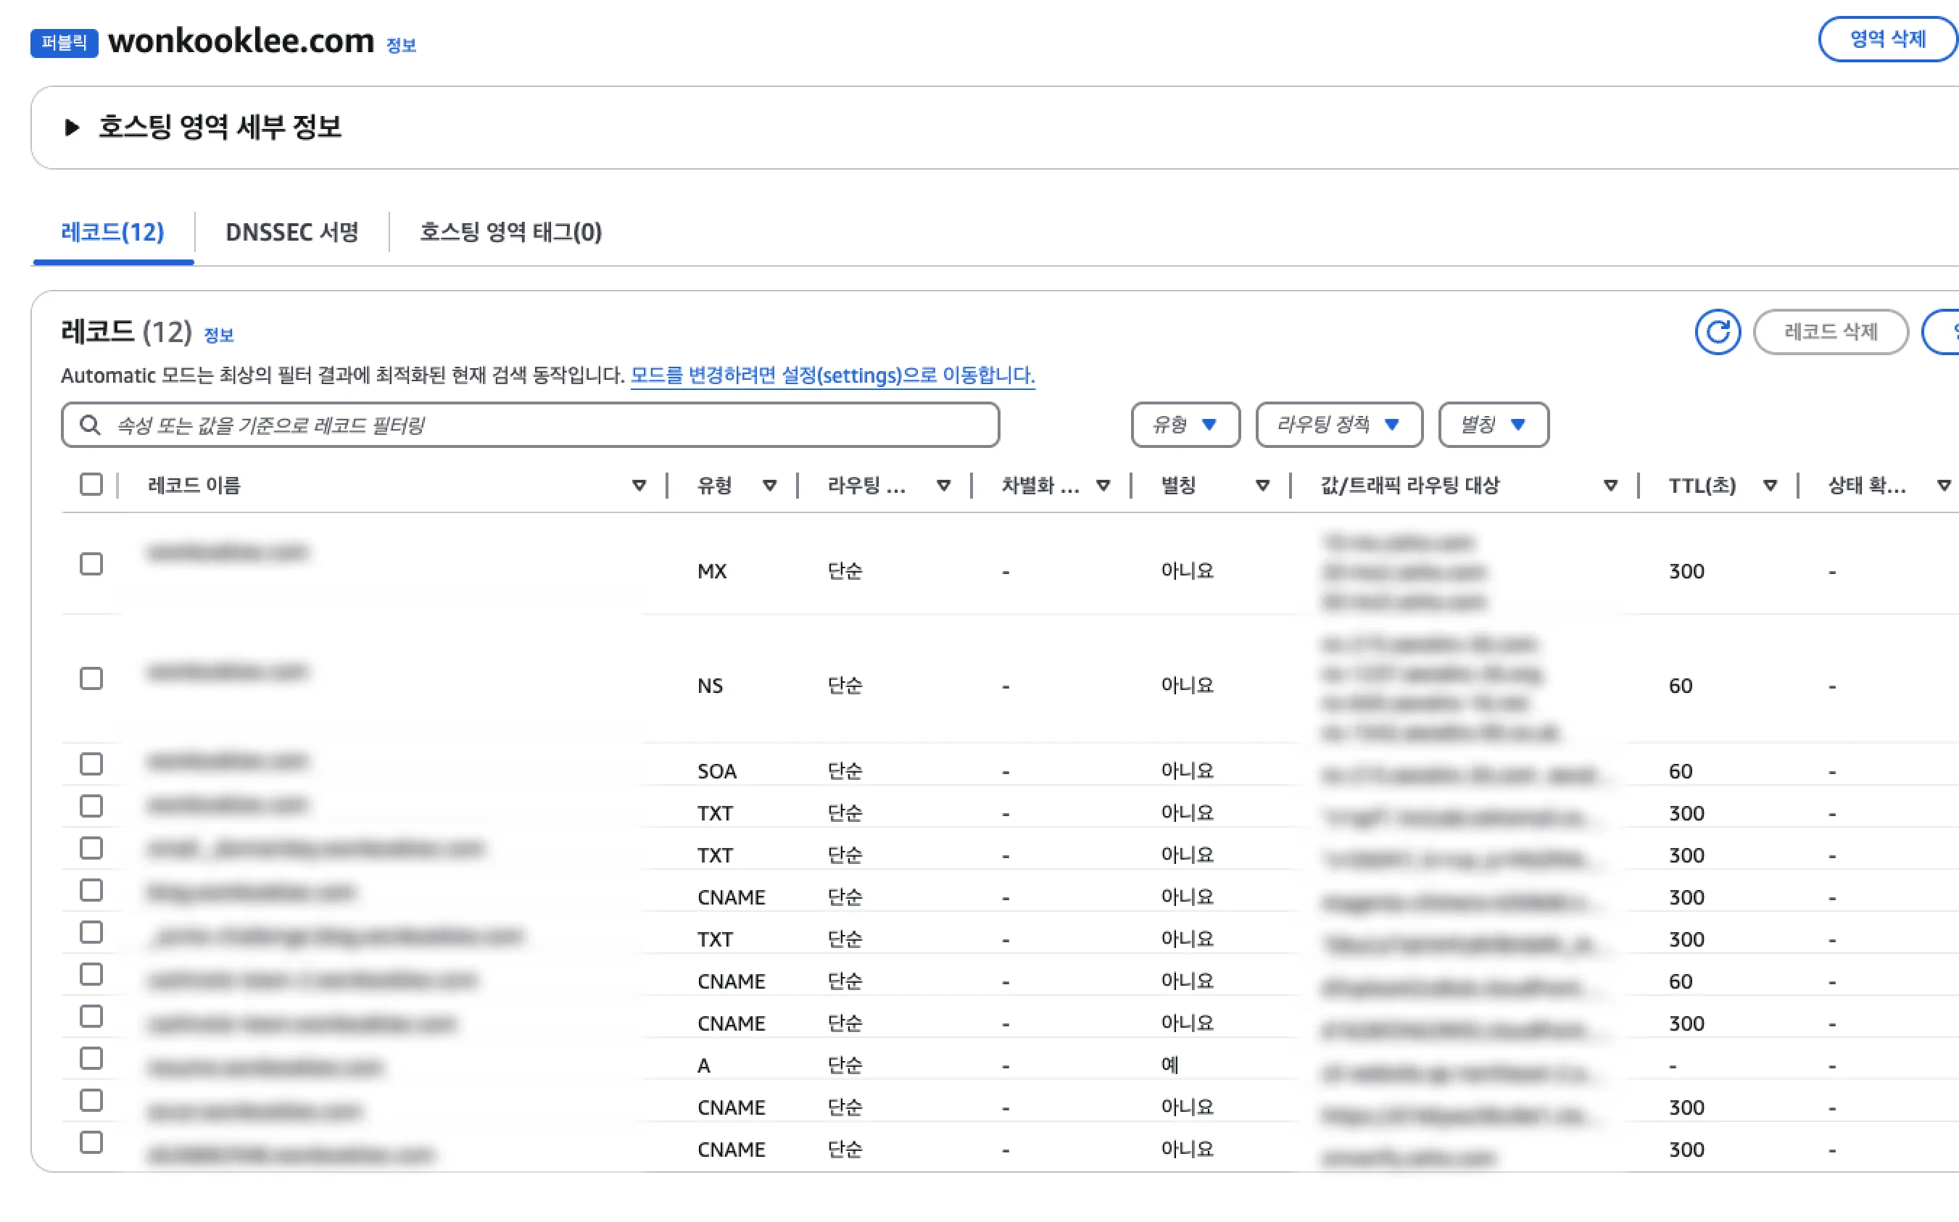Open the 유형 filter dropdown
The height and width of the screenshot is (1222, 1959).
(x=1185, y=425)
